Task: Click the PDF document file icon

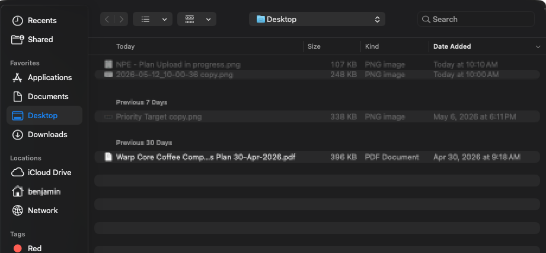Action: [x=108, y=157]
